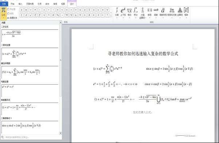Viewport: 219px width, 143px height.
Task: Open the sinθ Function gallery
Action: coord(156,12)
